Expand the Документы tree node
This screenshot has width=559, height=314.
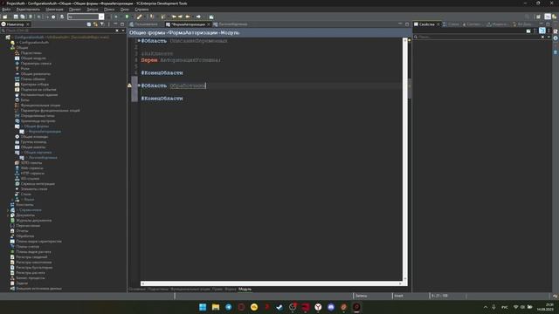(8, 215)
